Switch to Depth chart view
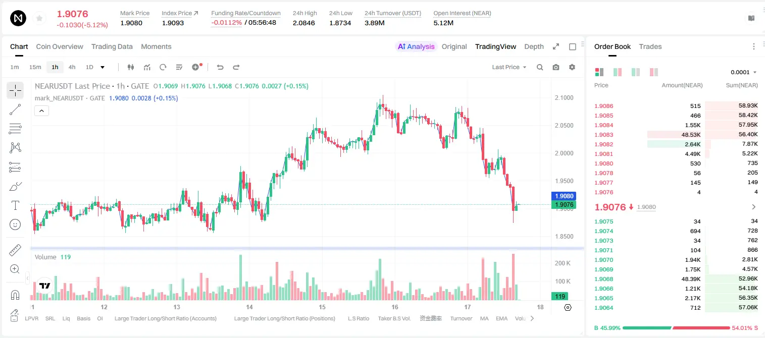765x338 pixels. point(534,46)
